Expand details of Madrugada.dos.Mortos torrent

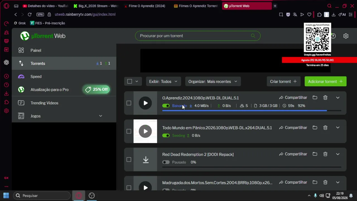coord(338,182)
